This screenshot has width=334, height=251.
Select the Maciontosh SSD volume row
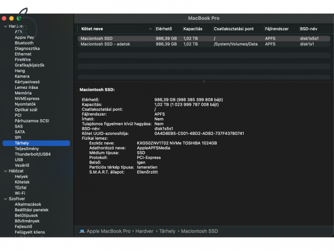(x=204, y=38)
